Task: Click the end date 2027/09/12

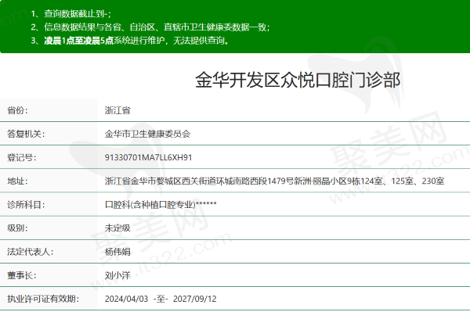Action: (x=195, y=299)
